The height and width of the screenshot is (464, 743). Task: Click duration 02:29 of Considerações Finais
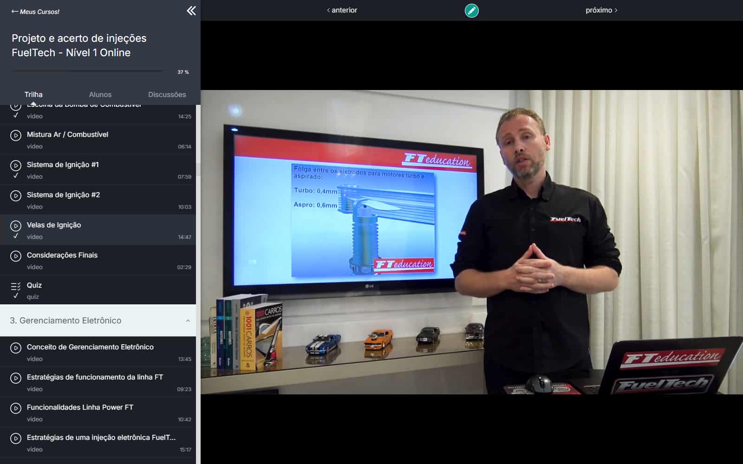(184, 267)
